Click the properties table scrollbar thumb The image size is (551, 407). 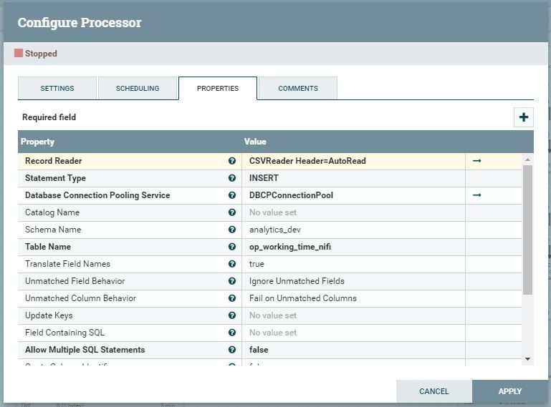click(527, 230)
